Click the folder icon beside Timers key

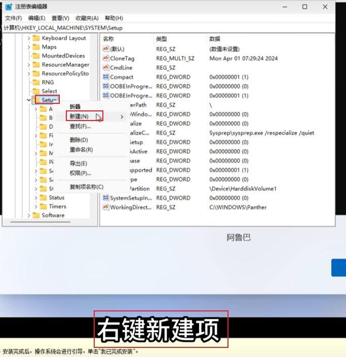43,207
